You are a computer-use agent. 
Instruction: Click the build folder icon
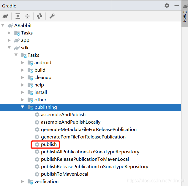(30, 70)
